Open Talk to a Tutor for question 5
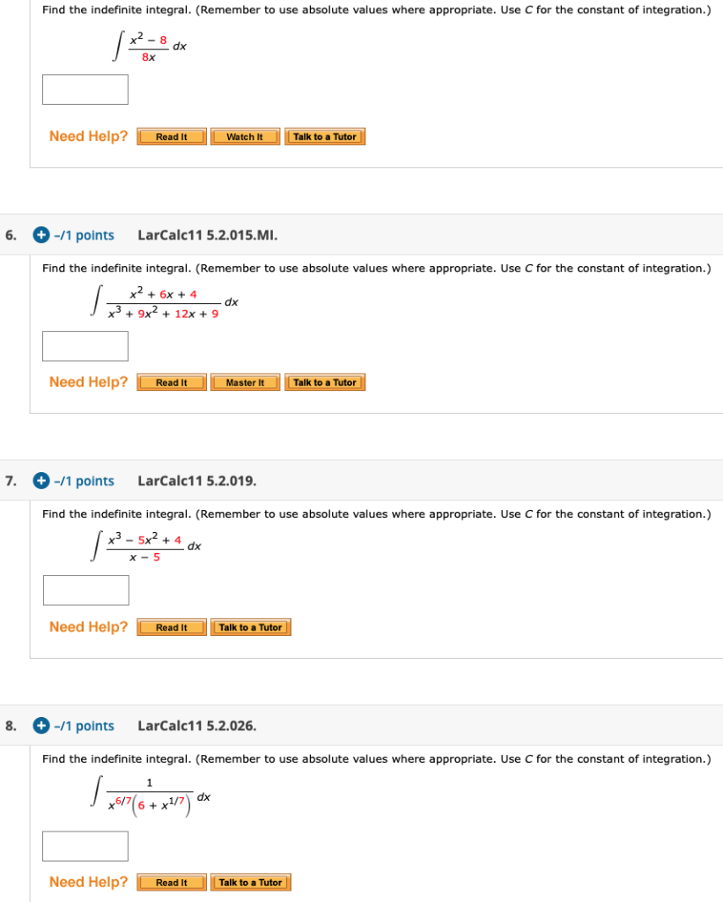This screenshot has width=723, height=902. [325, 136]
